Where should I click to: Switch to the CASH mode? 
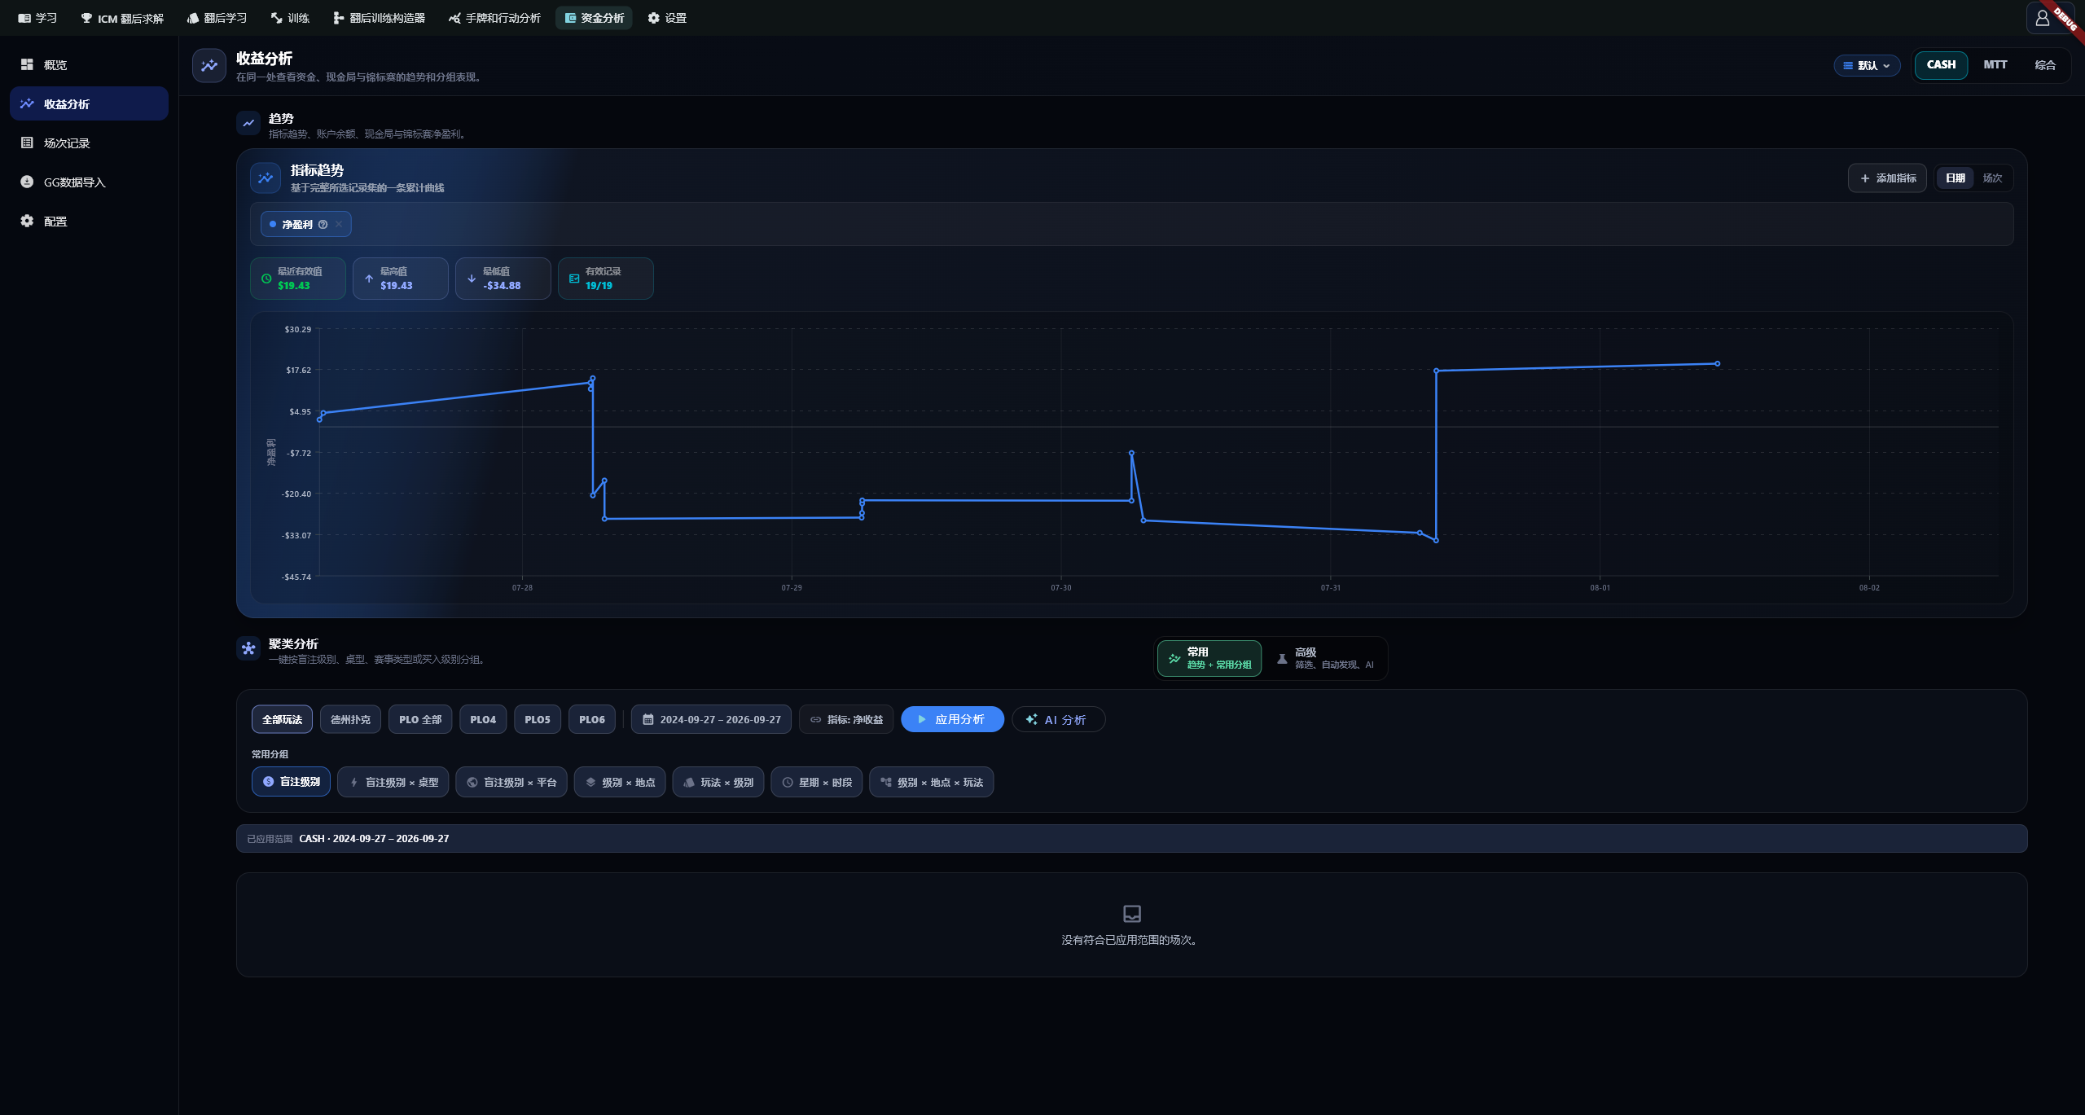1941,64
